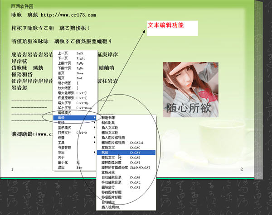272x215 pixels.
Task: Click 旋转图像90度 entry
Action: click(x=126, y=162)
